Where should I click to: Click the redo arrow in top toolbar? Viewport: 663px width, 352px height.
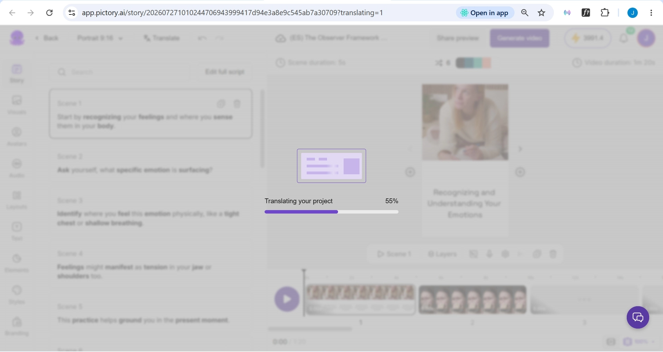tap(219, 38)
